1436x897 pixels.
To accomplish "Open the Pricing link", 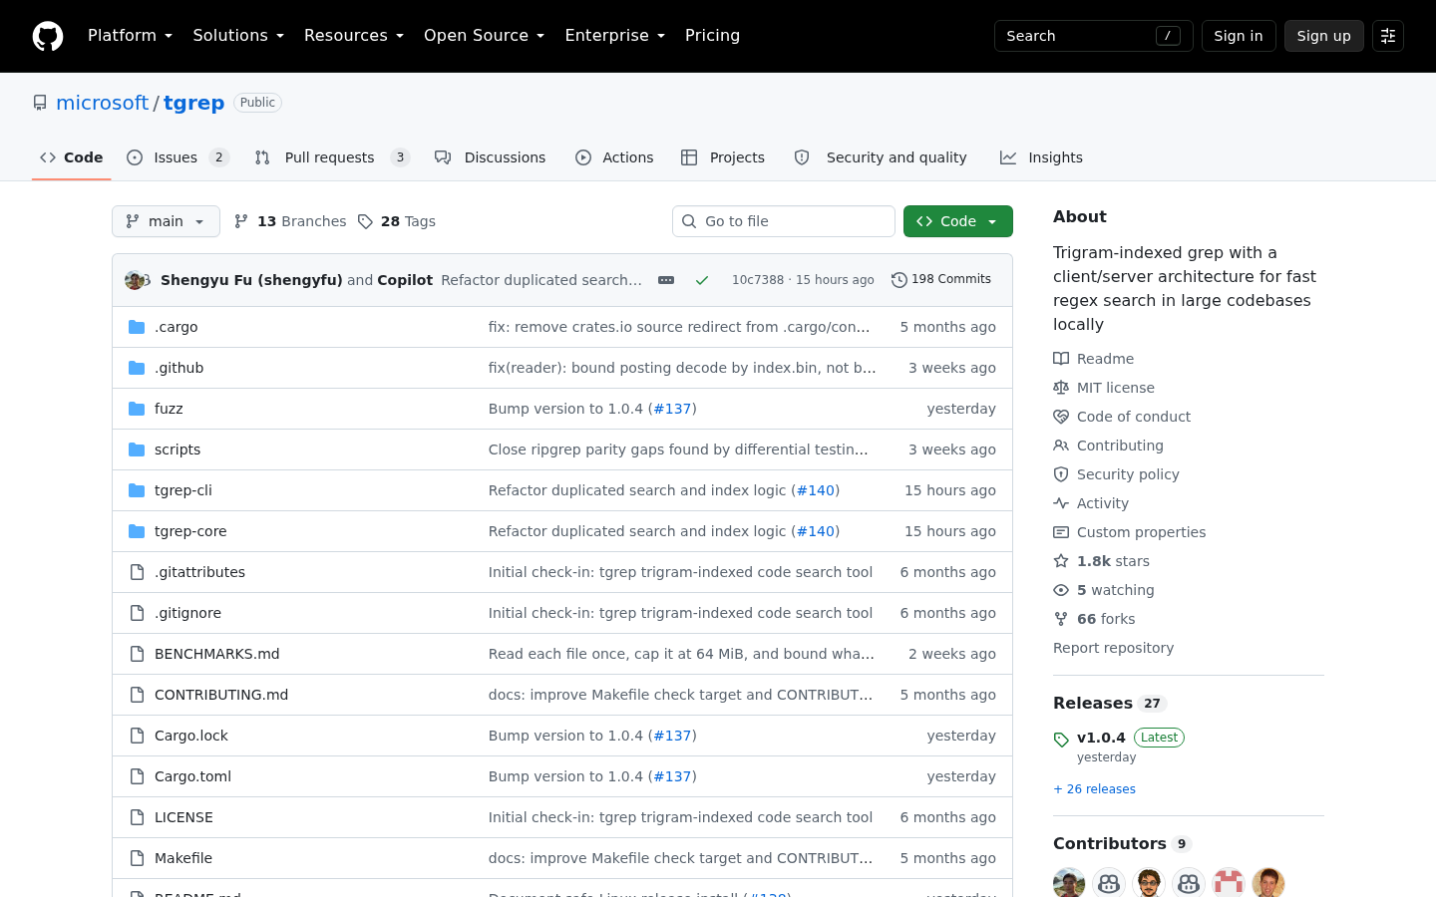I will (x=712, y=36).
